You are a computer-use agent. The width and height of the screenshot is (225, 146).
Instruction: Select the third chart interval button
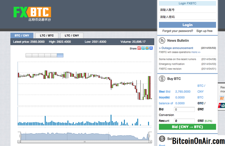point(41,55)
